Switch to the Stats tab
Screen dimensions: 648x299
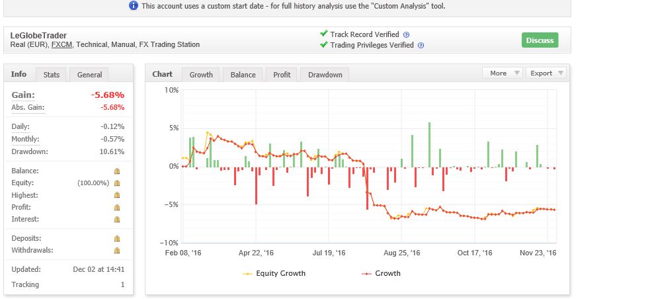tap(52, 75)
